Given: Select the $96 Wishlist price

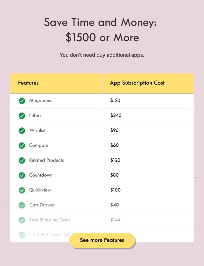Looking at the screenshot, I should [114, 130].
